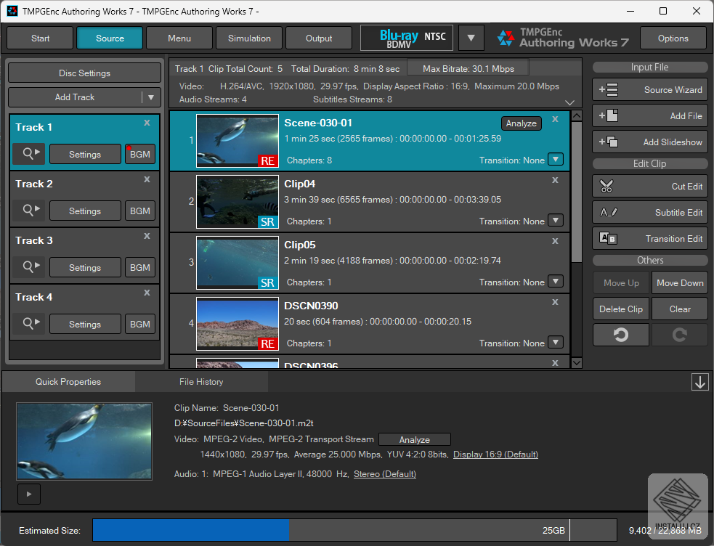Open Track 4 preview magnifier icon

tap(28, 324)
